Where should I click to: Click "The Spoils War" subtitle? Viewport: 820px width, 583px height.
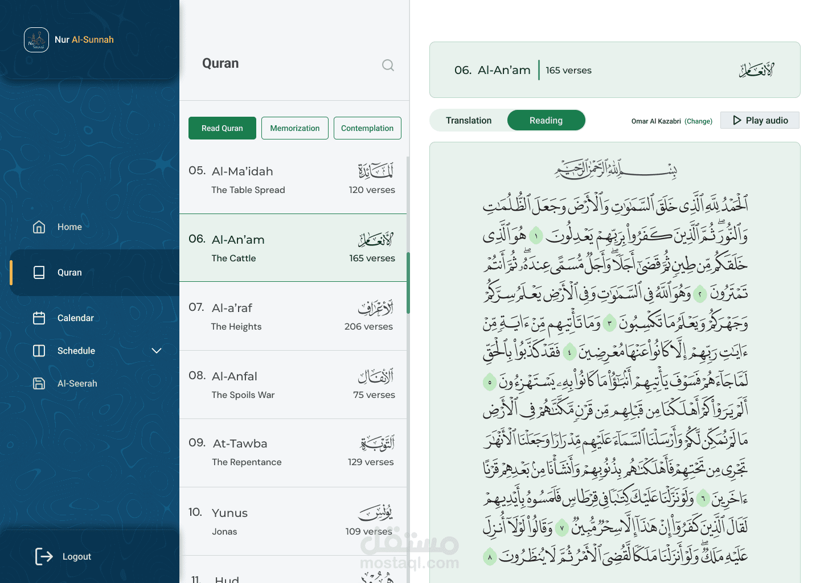[x=243, y=395]
